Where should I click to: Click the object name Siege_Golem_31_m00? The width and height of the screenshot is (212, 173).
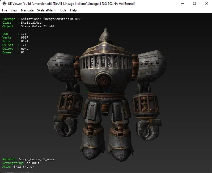pyautogui.click(x=37, y=26)
